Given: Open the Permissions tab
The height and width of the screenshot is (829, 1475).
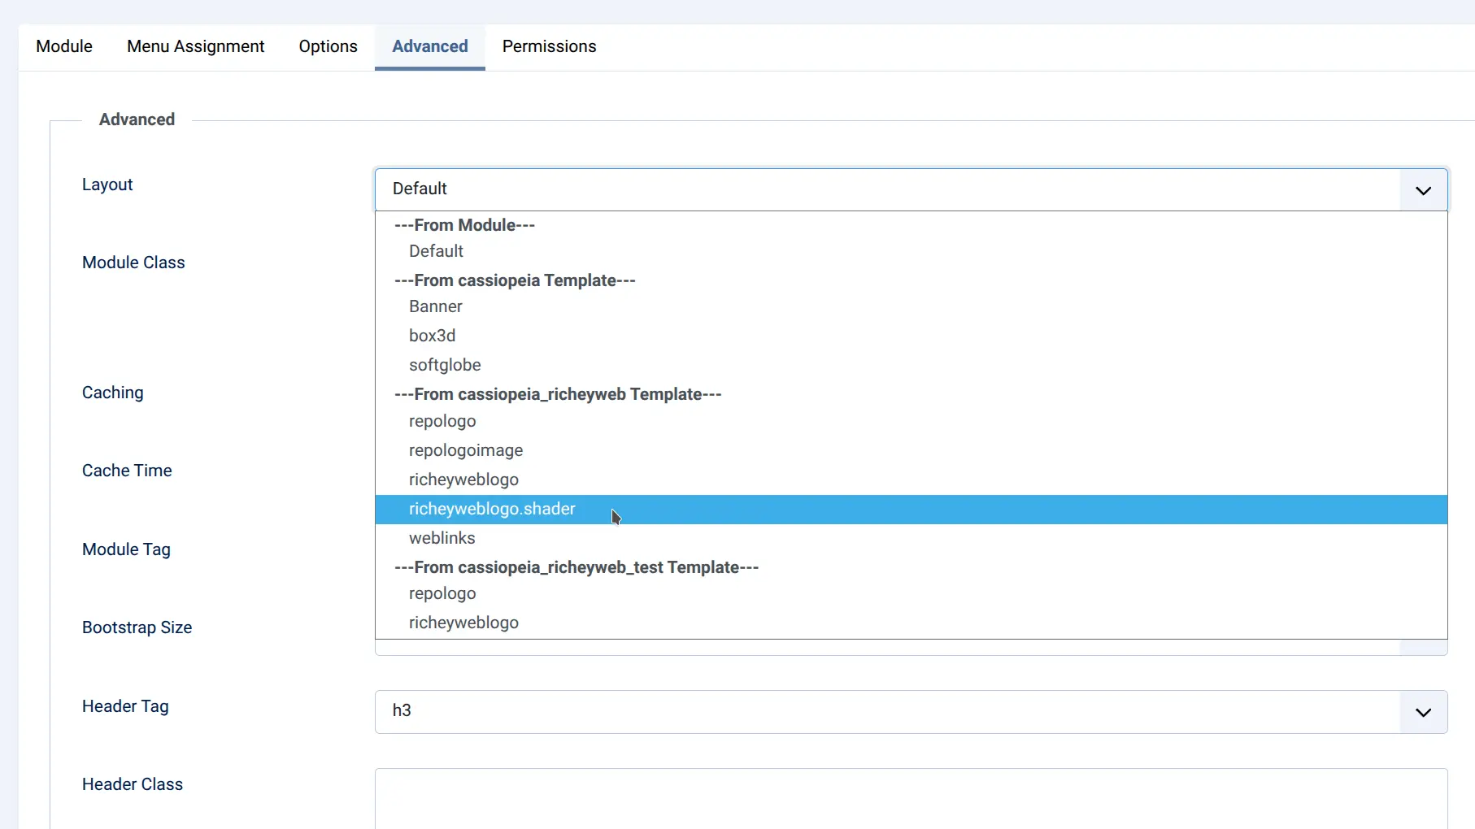Looking at the screenshot, I should 550,46.
